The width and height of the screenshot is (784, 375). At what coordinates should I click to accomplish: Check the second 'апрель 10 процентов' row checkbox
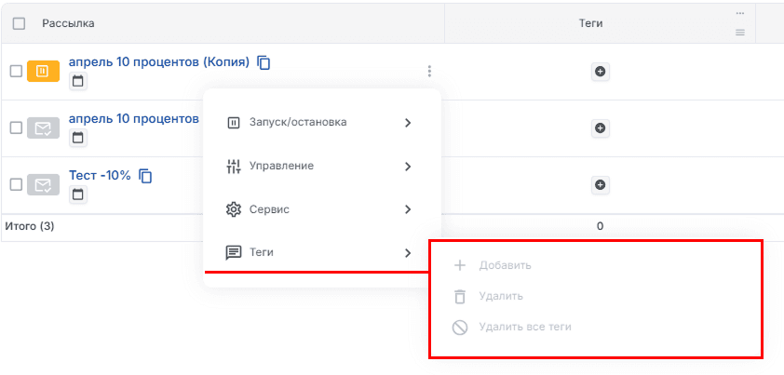pyautogui.click(x=17, y=128)
